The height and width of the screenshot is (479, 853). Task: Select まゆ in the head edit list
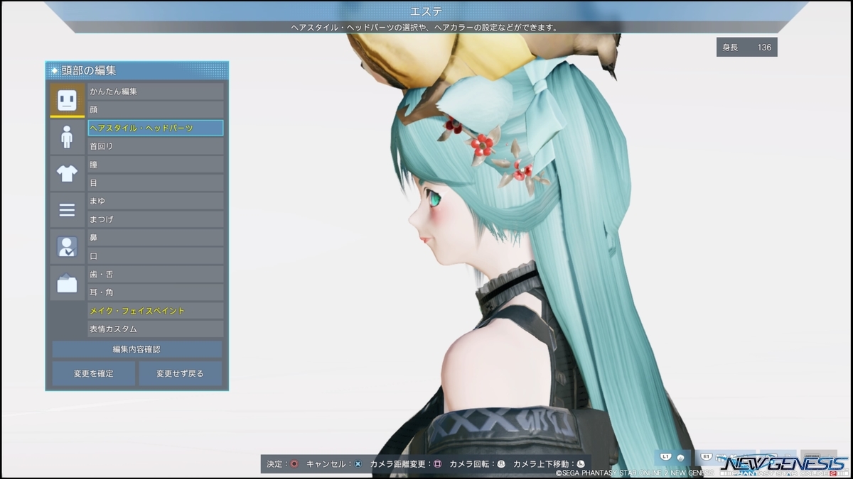[x=155, y=201]
